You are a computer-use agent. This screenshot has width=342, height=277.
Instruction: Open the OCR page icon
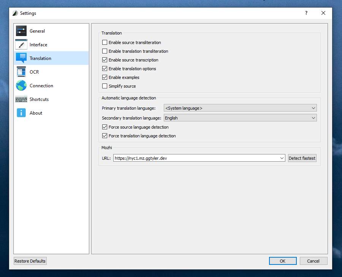(21, 72)
